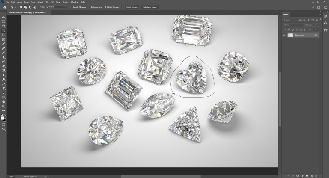Expand the Kind filter dropdown in Layers
329x178 pixels.
click(291, 20)
